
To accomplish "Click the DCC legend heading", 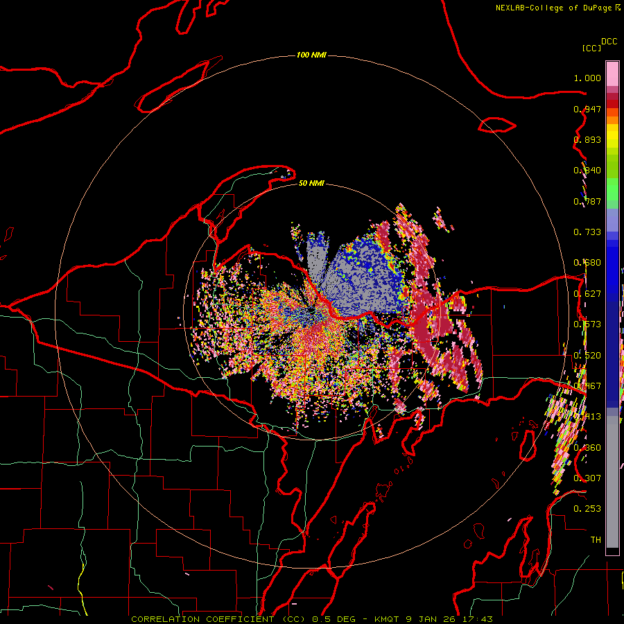I will (609, 42).
